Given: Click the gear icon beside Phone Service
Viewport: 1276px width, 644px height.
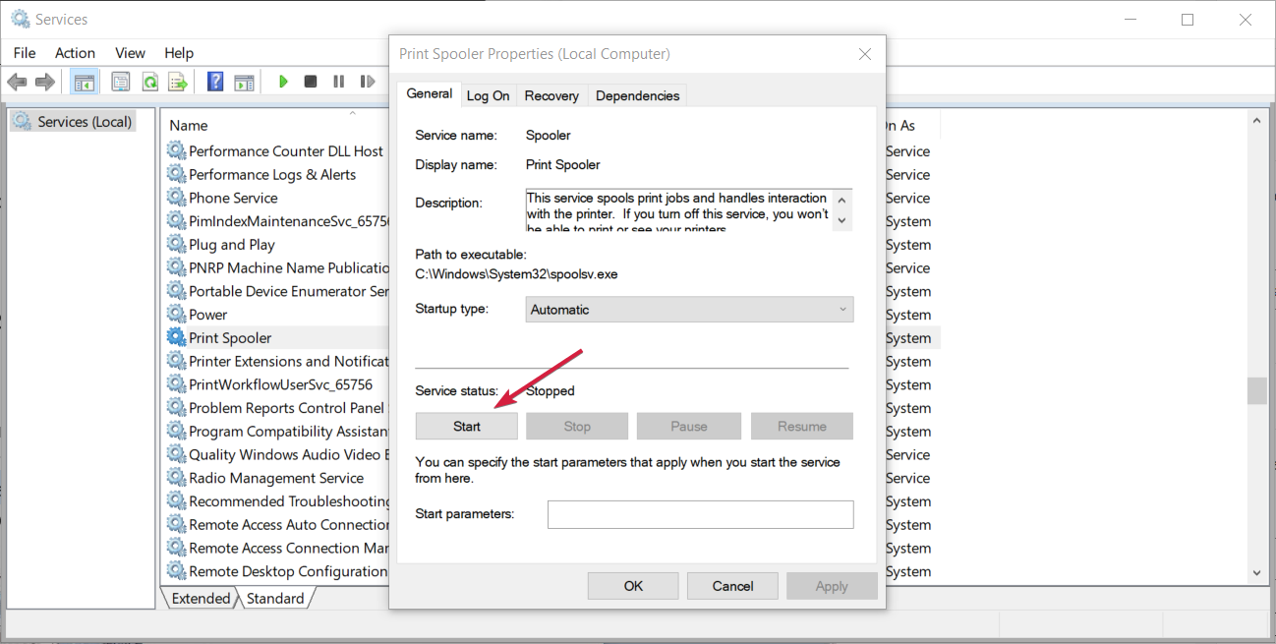Looking at the screenshot, I should (x=176, y=198).
